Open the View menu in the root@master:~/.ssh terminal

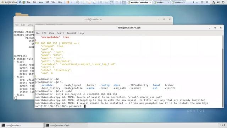(x=51, y=33)
